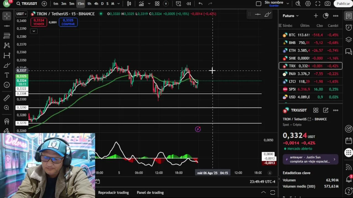
Task: Select the trend line tool
Action: coord(7,26)
